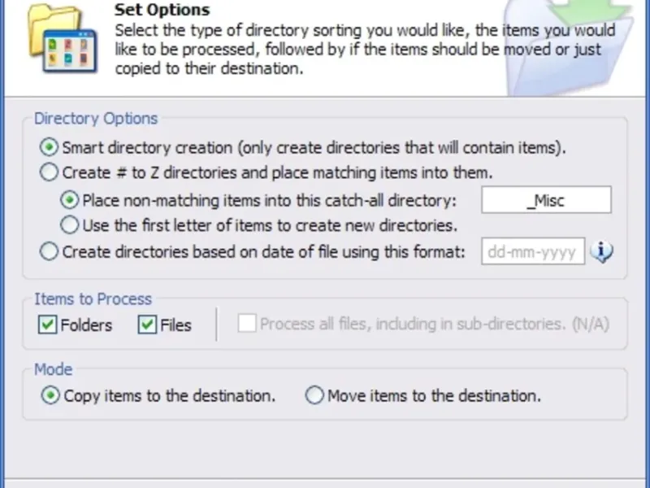Select Copy items to the destination

tap(50, 396)
